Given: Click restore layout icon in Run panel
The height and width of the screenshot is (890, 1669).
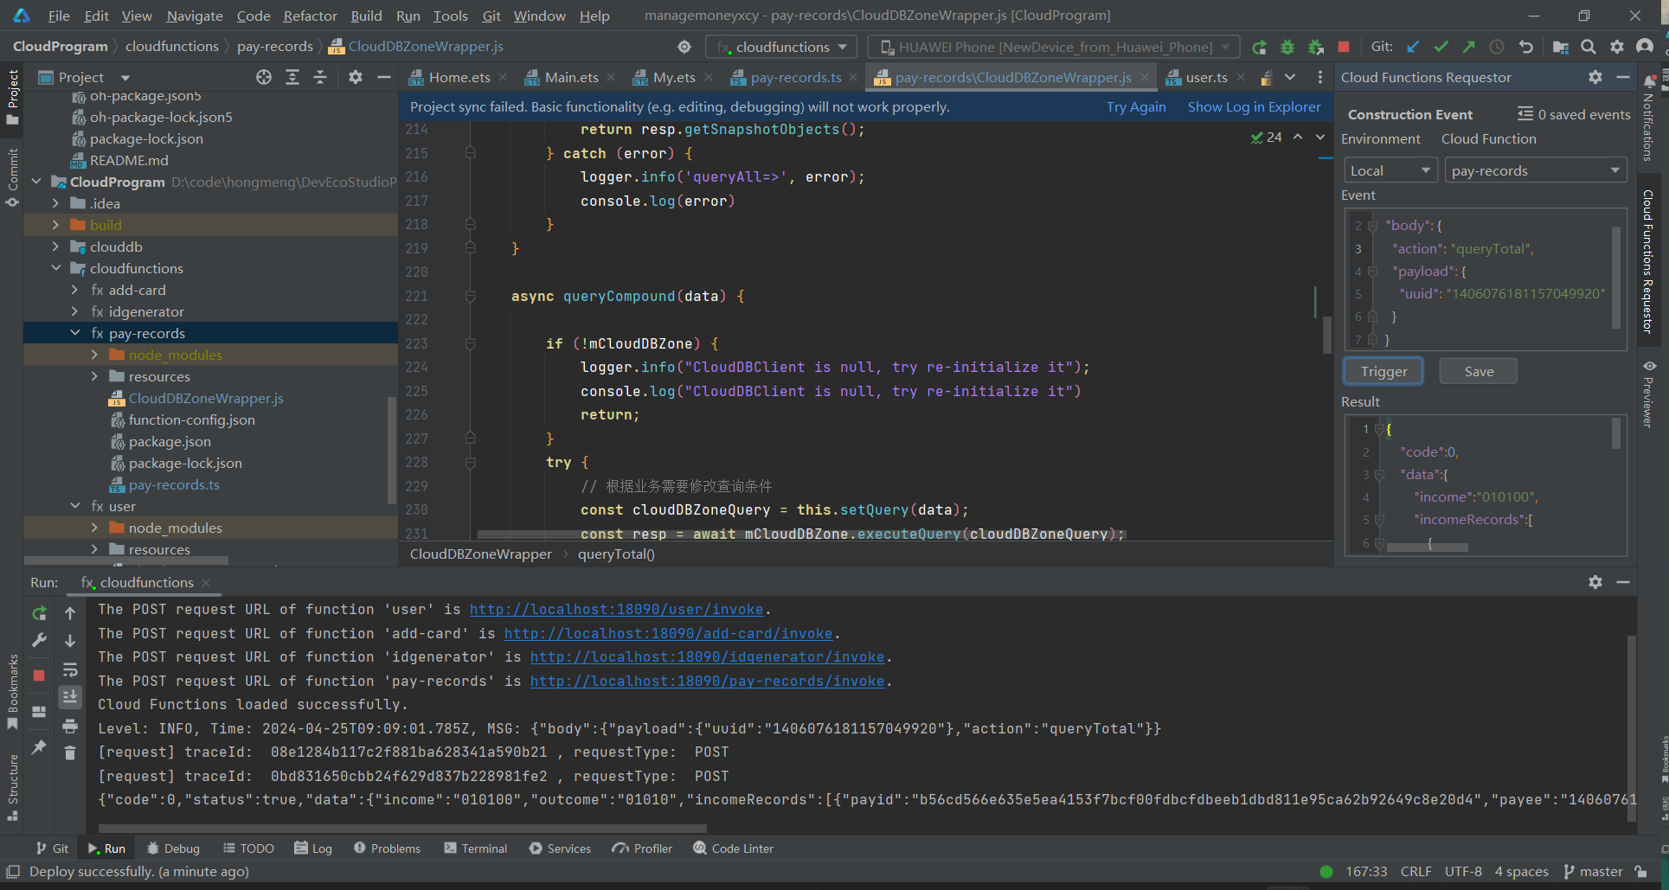Looking at the screenshot, I should [39, 712].
